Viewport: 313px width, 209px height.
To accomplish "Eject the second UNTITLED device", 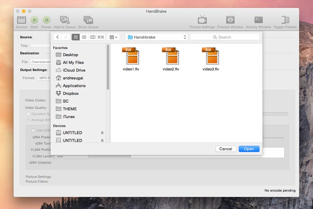I will tap(102, 141).
